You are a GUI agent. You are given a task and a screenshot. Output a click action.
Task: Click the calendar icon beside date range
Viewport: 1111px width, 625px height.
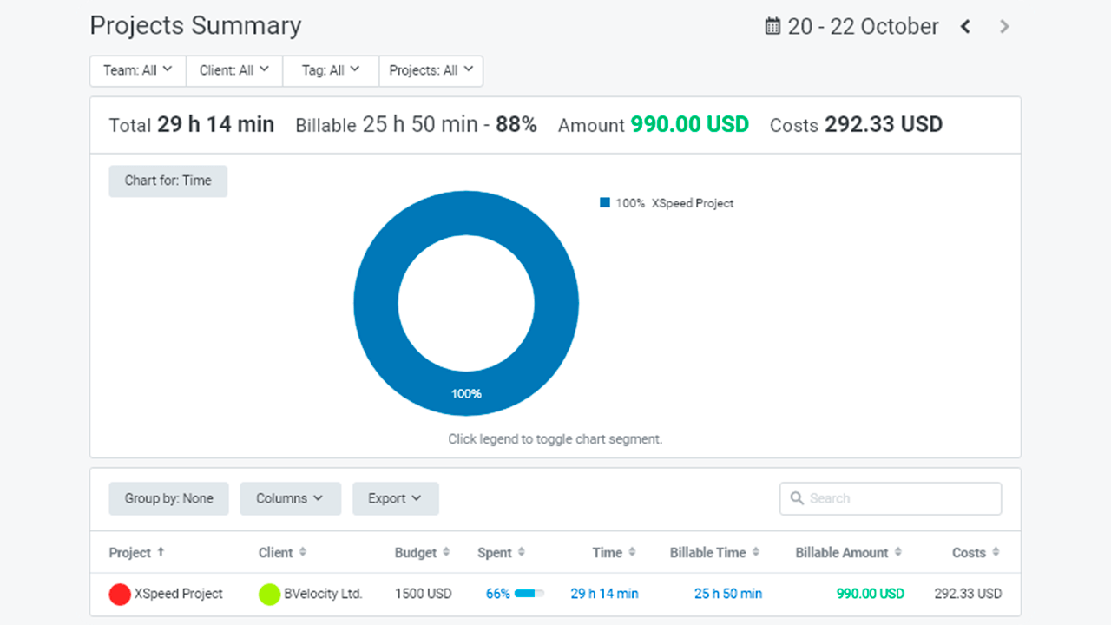click(772, 27)
